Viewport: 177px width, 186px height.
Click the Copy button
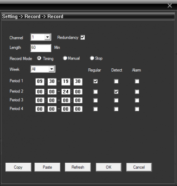click(18, 167)
